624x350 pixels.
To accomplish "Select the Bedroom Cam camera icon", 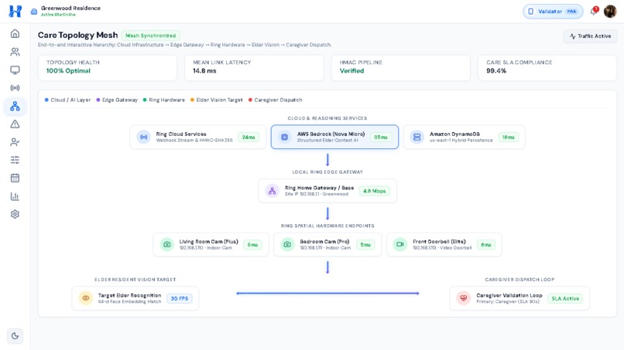I will (x=287, y=245).
